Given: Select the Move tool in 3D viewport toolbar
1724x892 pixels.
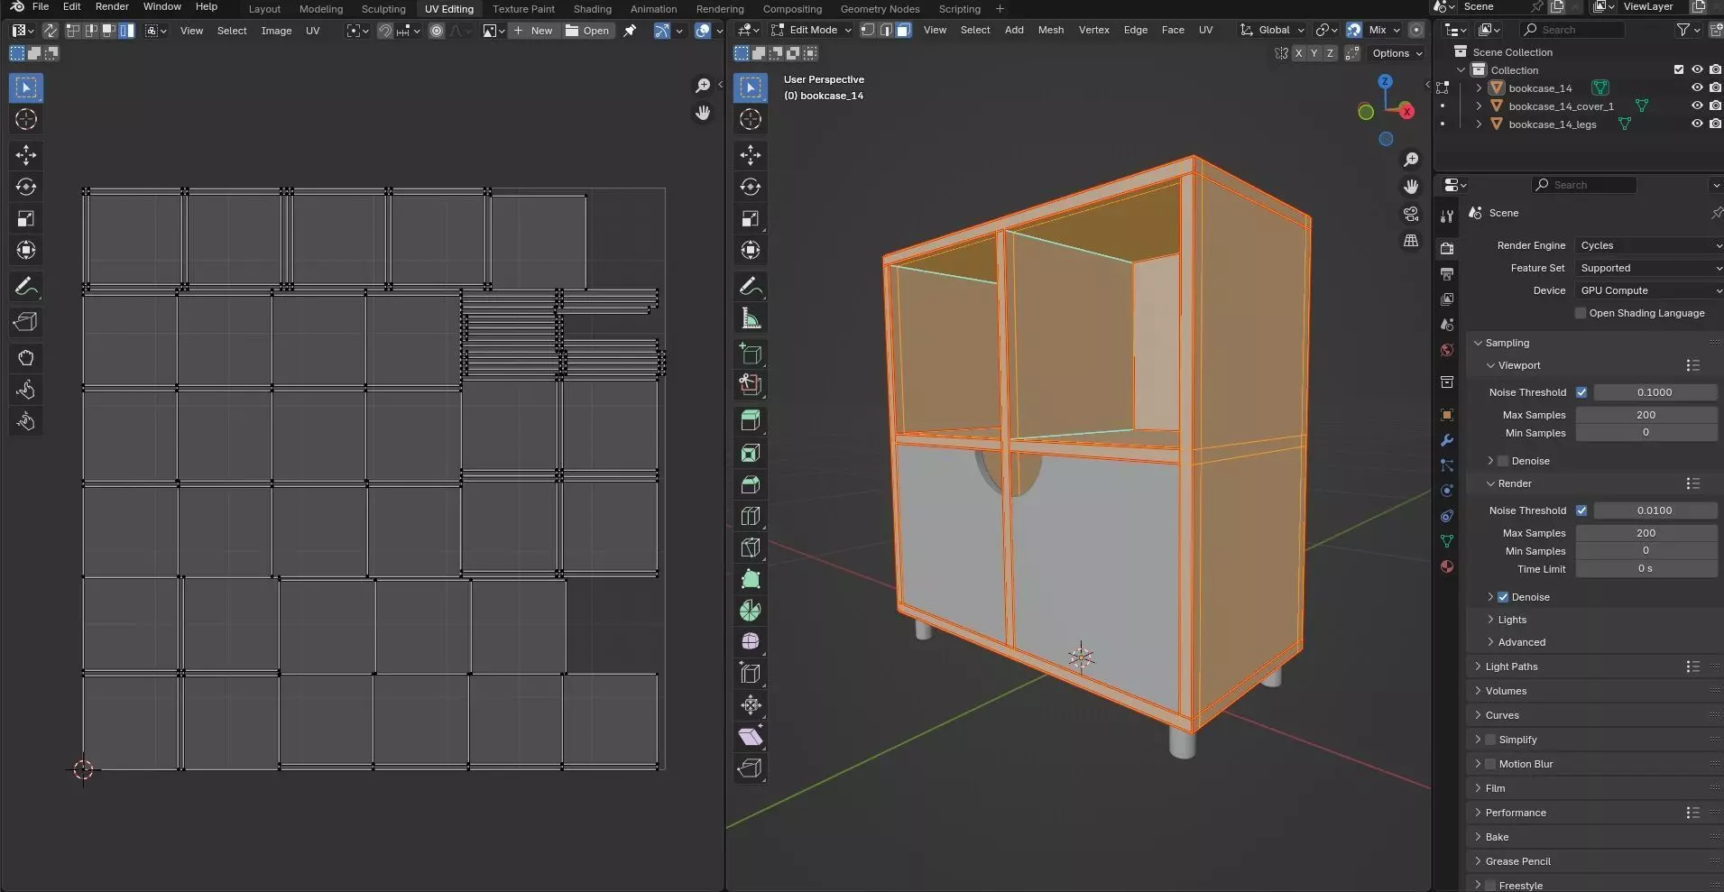Looking at the screenshot, I should pyautogui.click(x=751, y=155).
